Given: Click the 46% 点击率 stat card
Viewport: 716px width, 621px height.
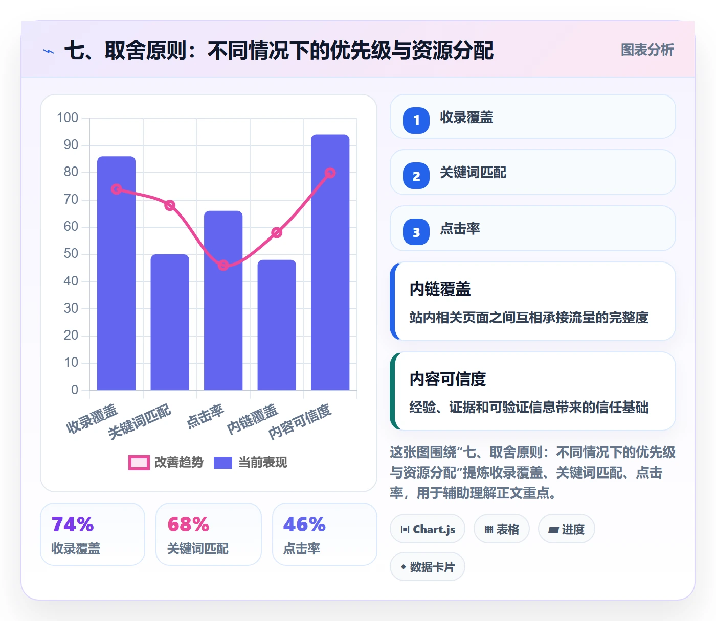Looking at the screenshot, I should point(325,534).
